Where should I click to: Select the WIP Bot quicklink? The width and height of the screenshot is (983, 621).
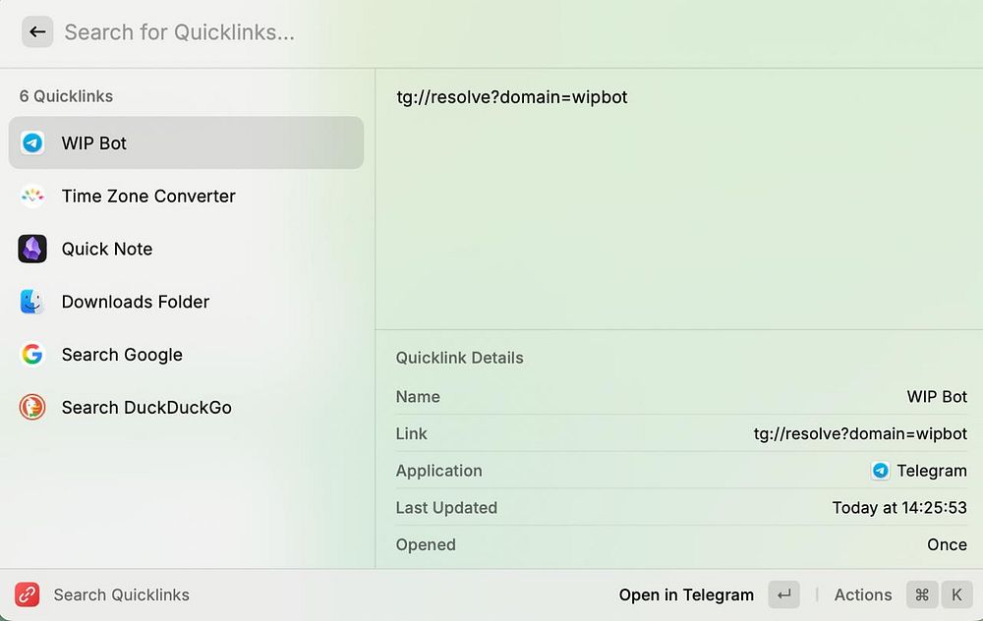pyautogui.click(x=94, y=143)
